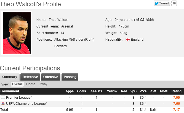This screenshot has height=113, width=184.
Task: Click the Tweet button
Action: tap(162, 4)
